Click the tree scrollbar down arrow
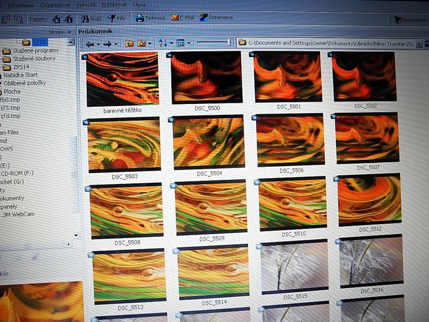Screen dimensions: 429x322 click(76, 235)
